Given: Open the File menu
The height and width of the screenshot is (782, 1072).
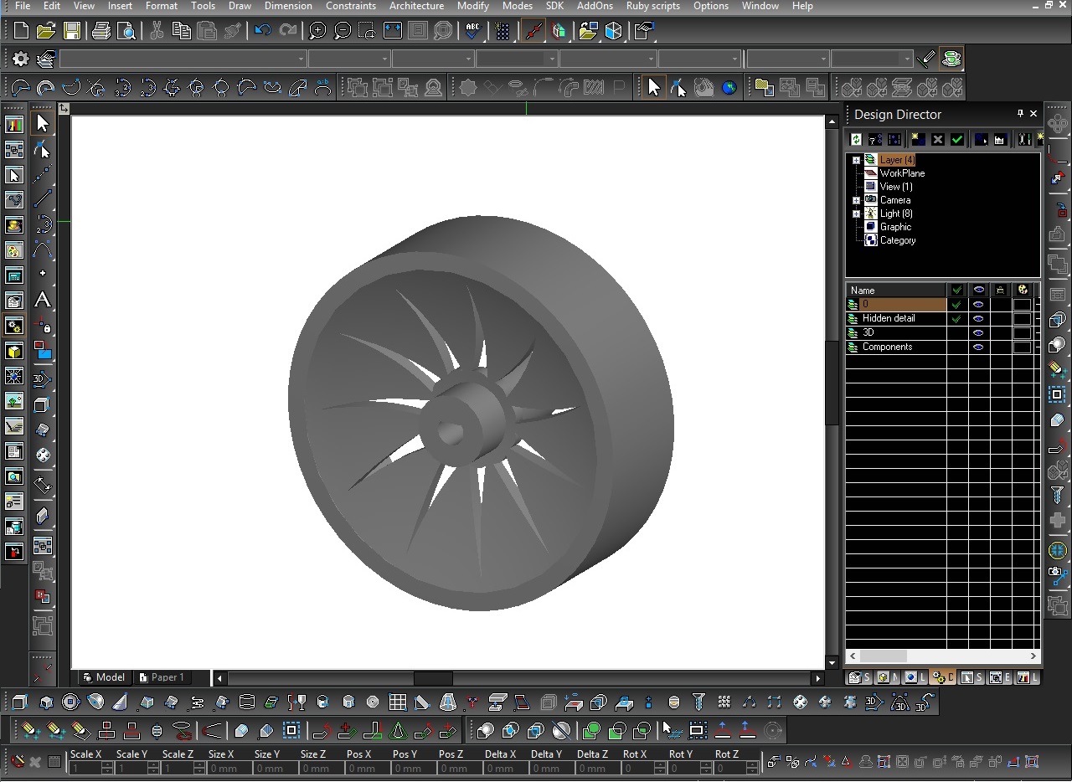Looking at the screenshot, I should pyautogui.click(x=23, y=6).
